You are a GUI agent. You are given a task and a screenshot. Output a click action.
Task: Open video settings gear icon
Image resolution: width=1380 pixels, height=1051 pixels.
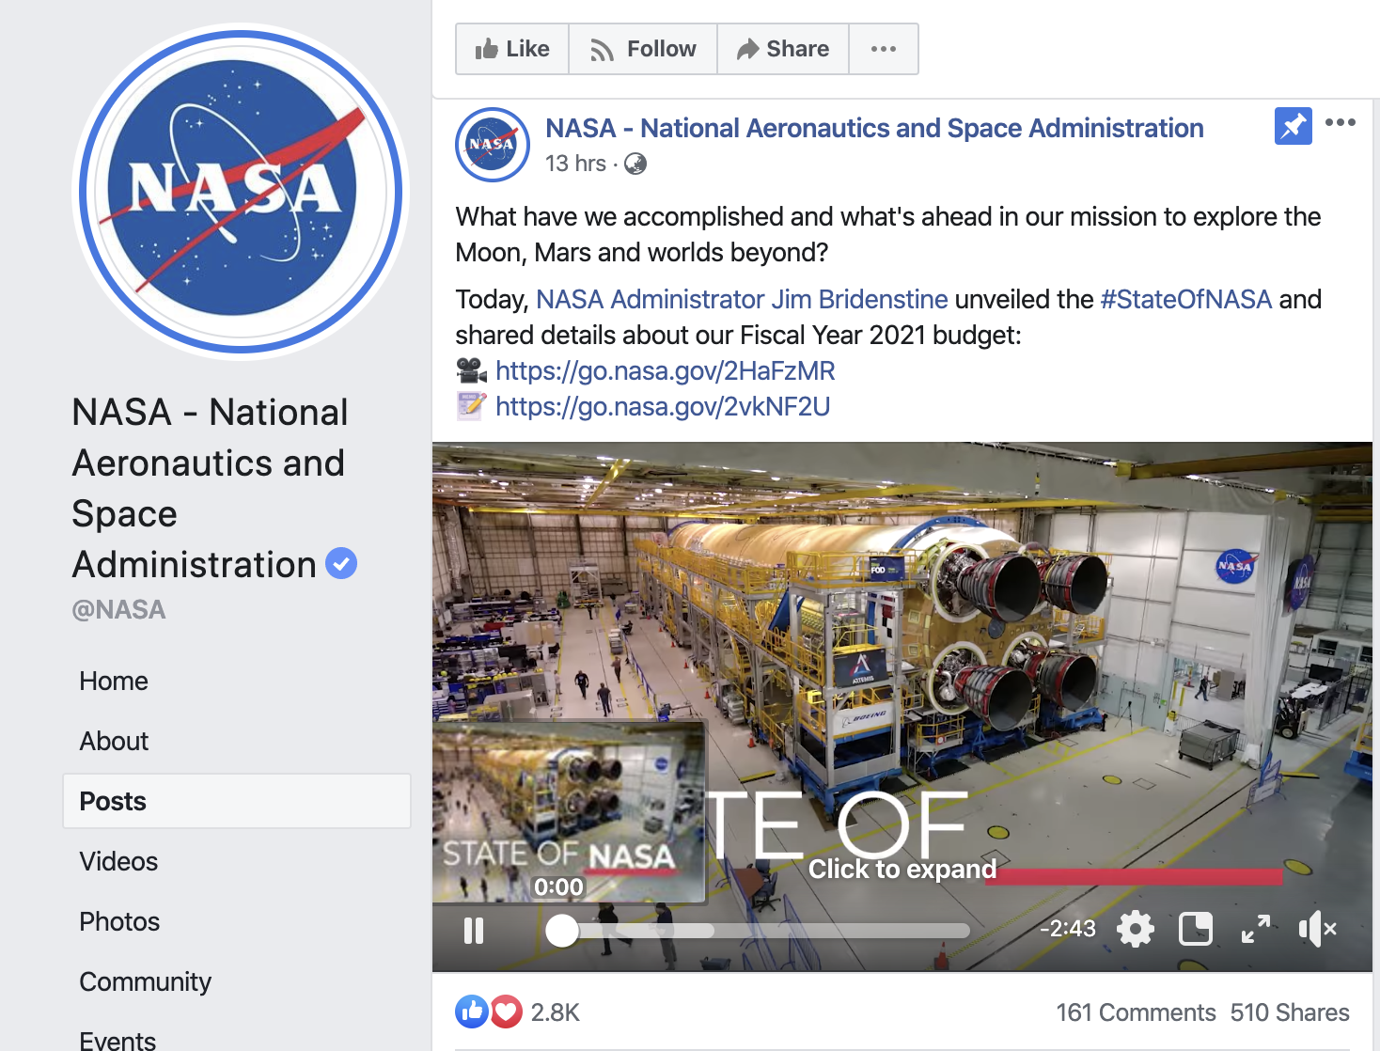(x=1135, y=930)
